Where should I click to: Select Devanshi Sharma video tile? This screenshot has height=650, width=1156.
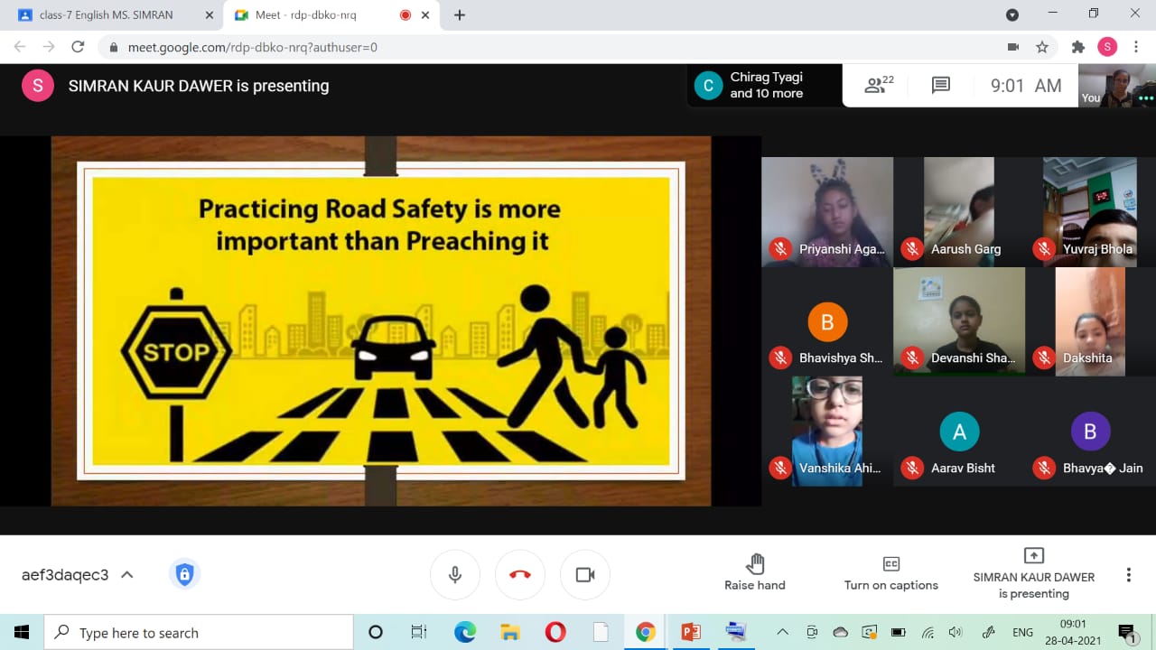coord(959,322)
